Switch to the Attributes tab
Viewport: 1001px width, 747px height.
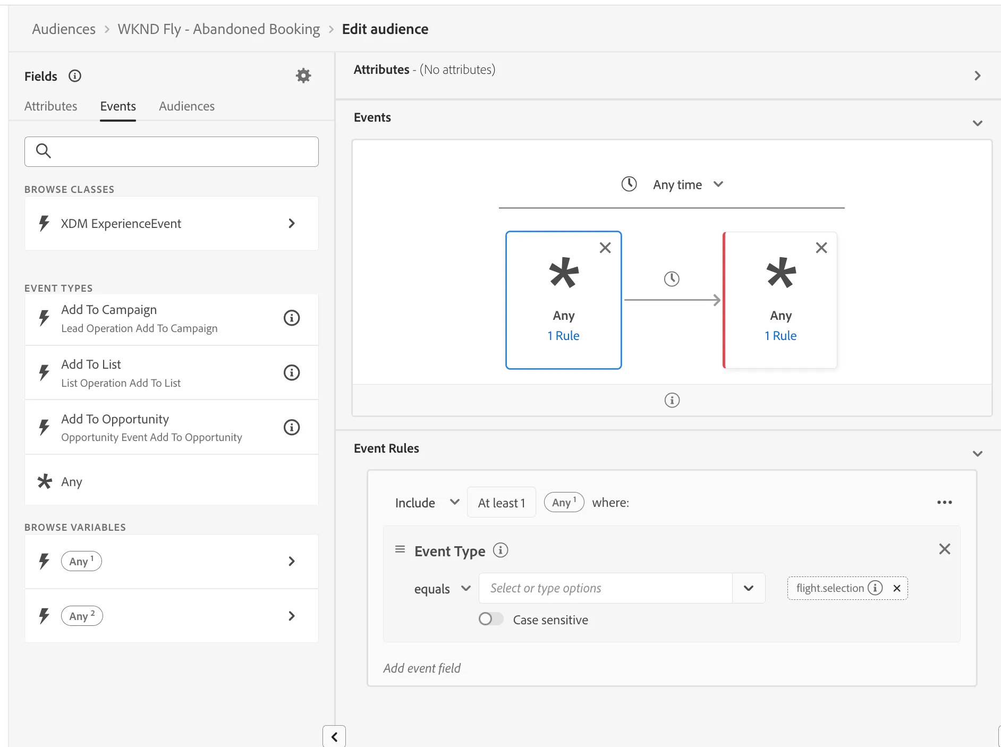click(51, 106)
